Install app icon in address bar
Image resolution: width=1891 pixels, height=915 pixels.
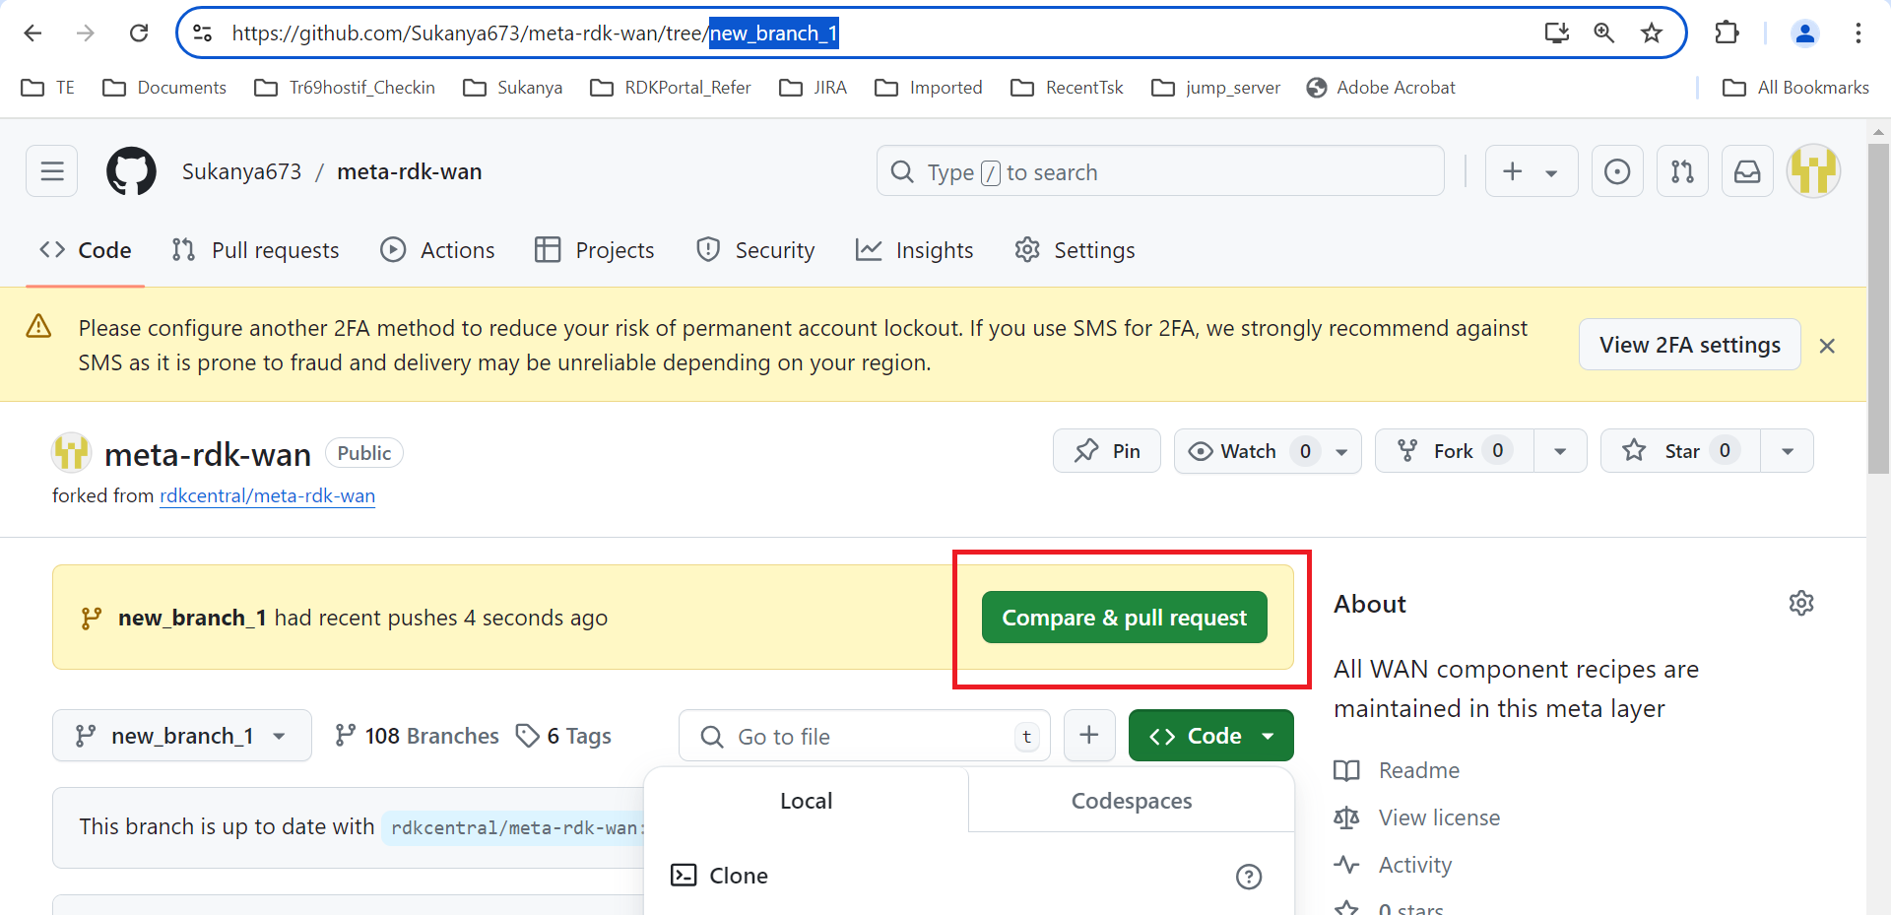pos(1556,33)
